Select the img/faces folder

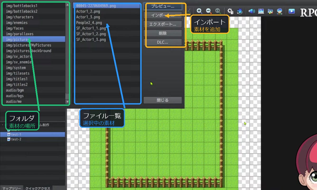34,28
